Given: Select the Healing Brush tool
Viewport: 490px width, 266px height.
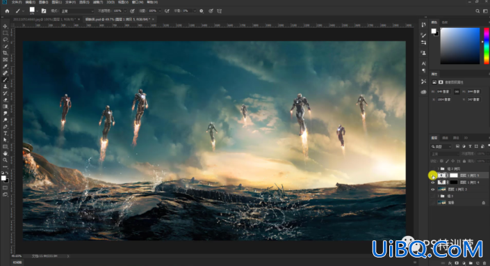Looking at the screenshot, I should pos(6,73).
